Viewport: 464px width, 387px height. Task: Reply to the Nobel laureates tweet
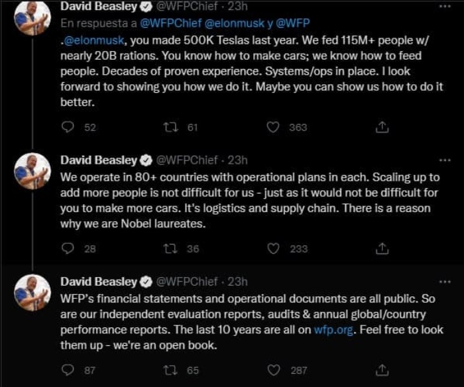(x=68, y=249)
